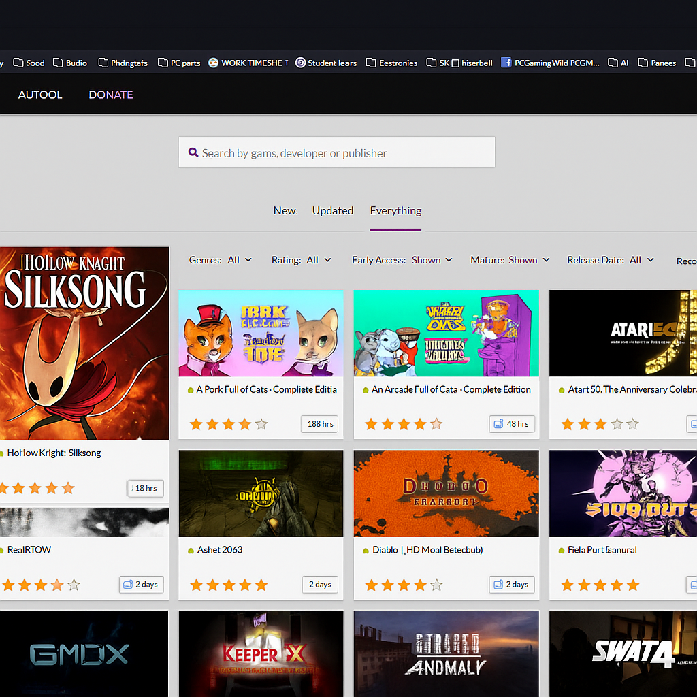Open An Arcade Full of Cata title link

tap(451, 389)
